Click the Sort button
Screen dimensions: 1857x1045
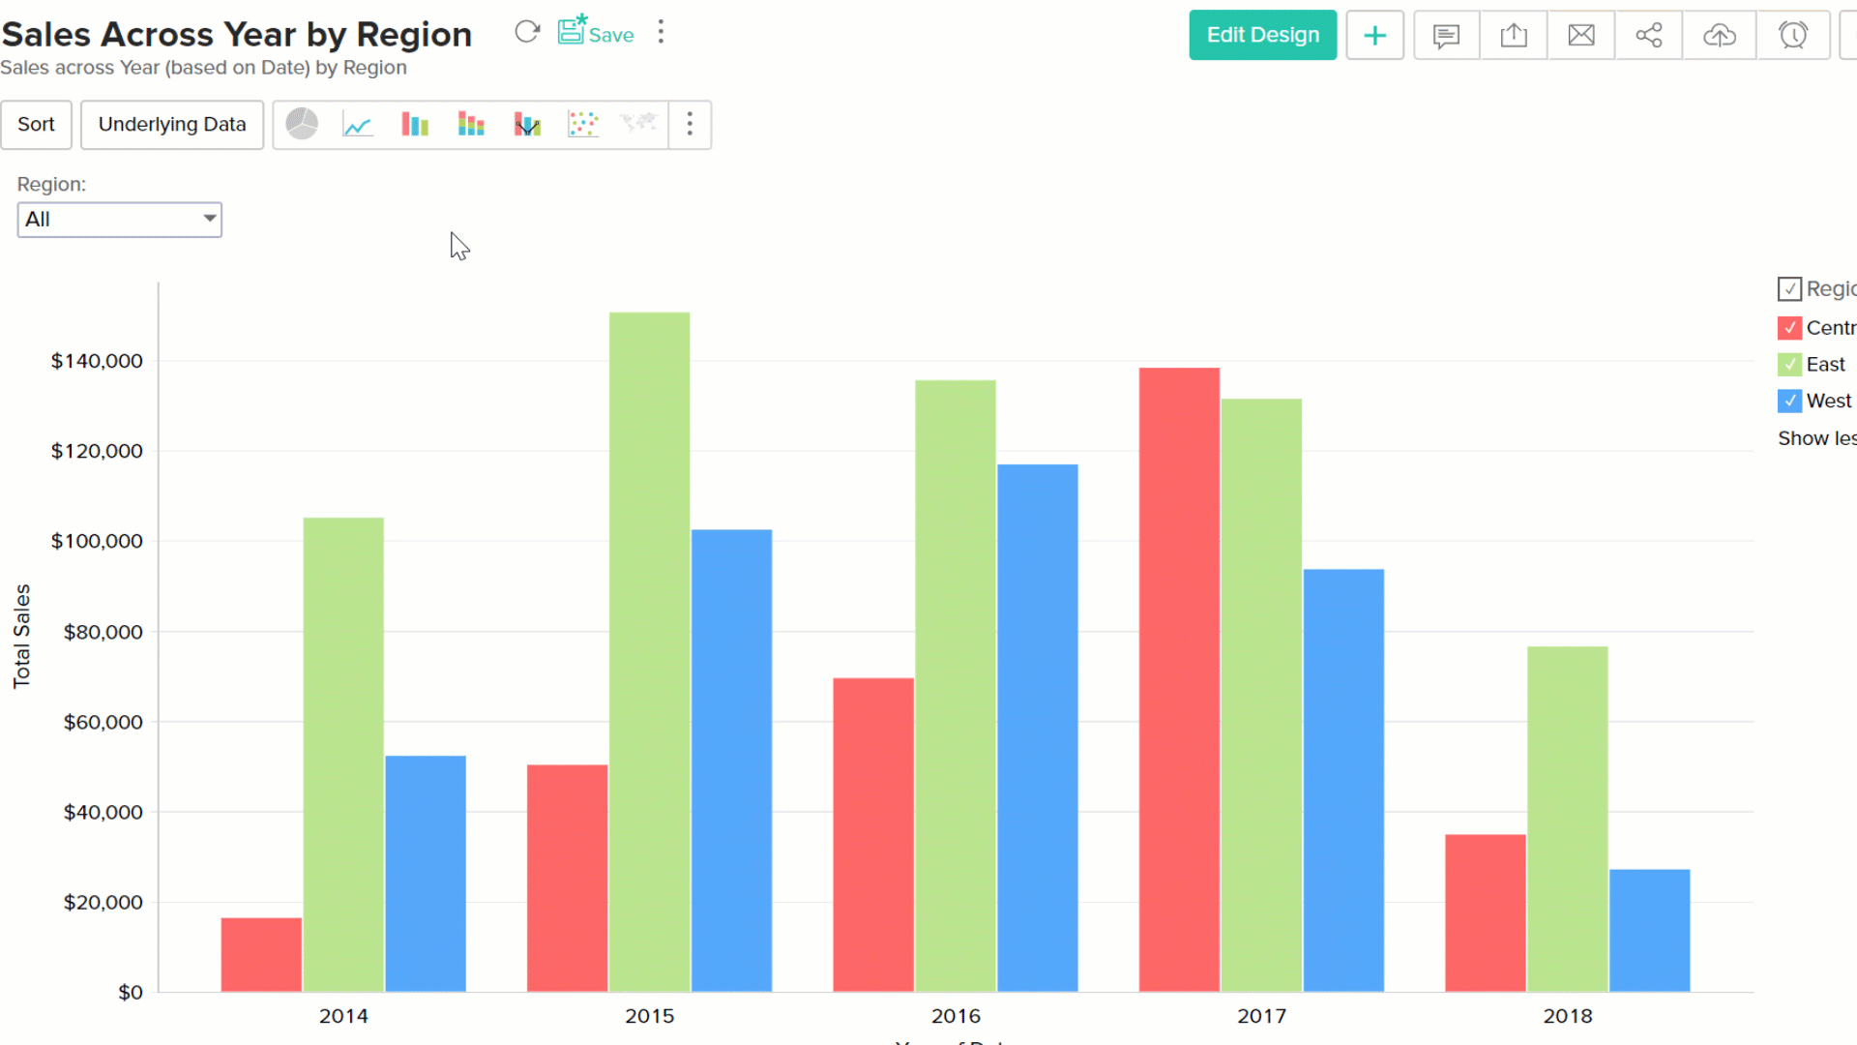click(x=36, y=125)
